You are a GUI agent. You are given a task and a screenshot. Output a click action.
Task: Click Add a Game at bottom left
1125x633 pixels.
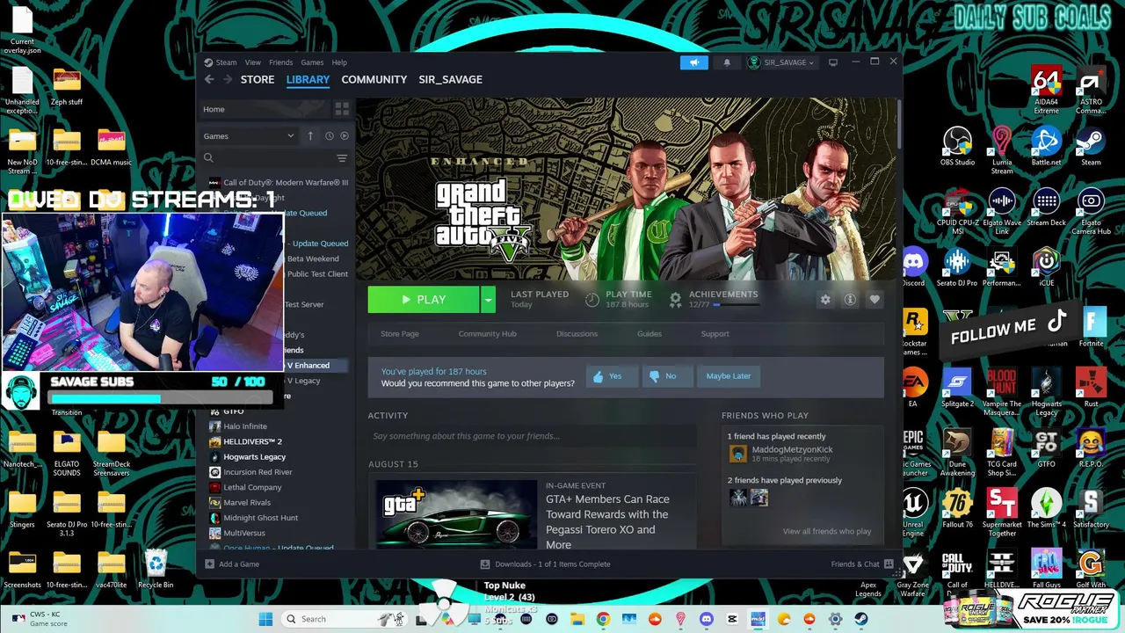[x=232, y=564]
